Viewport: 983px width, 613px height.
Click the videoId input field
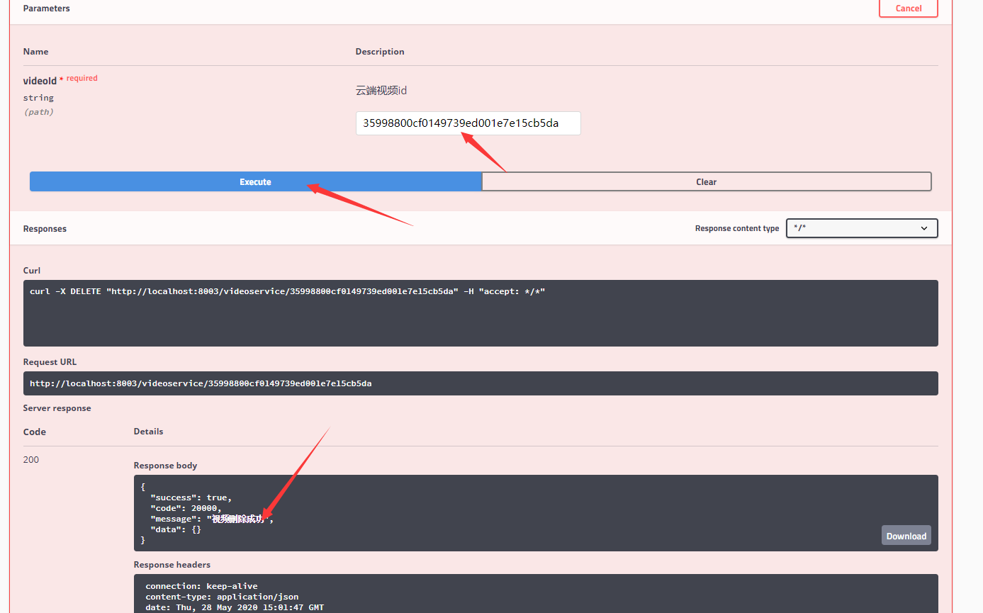(468, 123)
